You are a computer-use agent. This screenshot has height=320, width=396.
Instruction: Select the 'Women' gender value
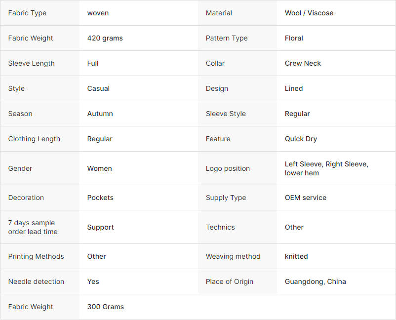pyautogui.click(x=100, y=168)
